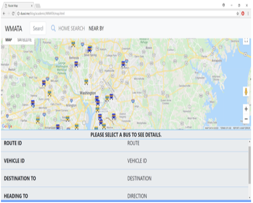Screen dimensions: 253x203
Task: Select the bus marker near Annandale
Action: tap(58, 127)
